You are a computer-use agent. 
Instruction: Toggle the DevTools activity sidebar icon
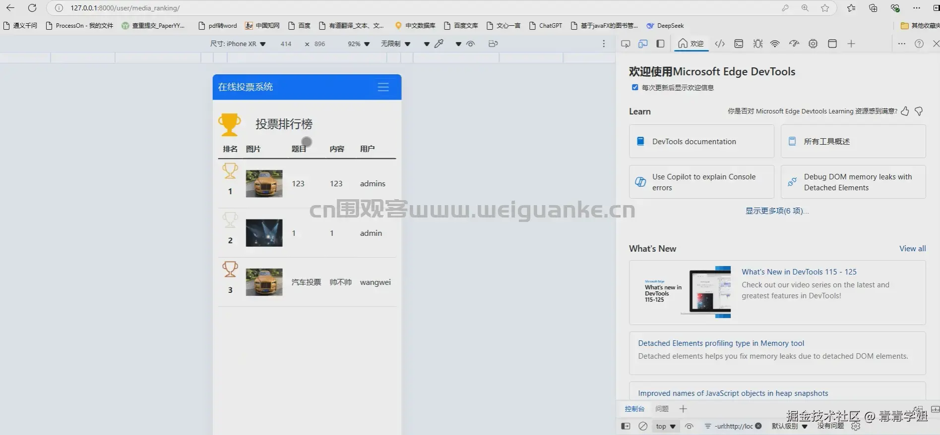[660, 44]
